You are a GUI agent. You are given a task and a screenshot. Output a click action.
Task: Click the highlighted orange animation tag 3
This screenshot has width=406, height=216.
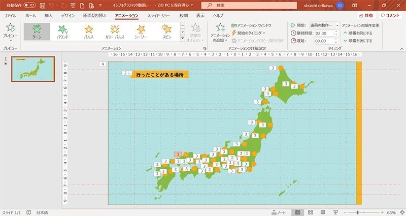[178, 155]
